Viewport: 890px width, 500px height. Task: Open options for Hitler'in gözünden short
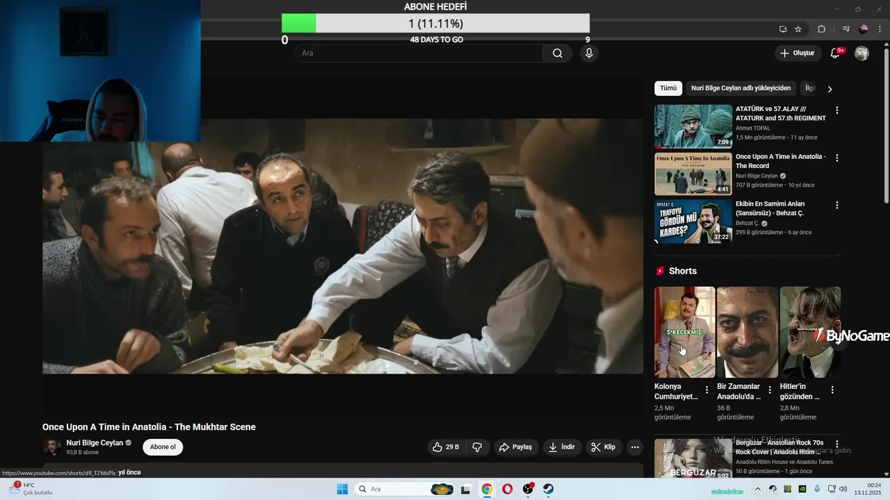832,390
